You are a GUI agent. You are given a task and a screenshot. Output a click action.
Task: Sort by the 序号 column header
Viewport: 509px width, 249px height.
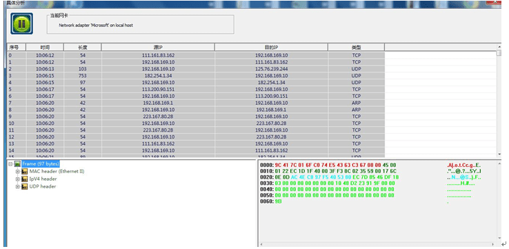(17, 48)
